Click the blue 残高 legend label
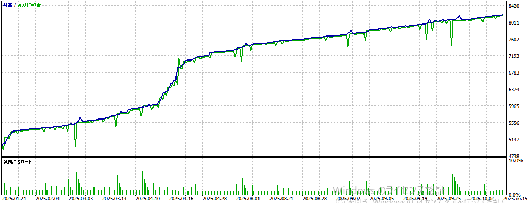 pyautogui.click(x=8, y=6)
